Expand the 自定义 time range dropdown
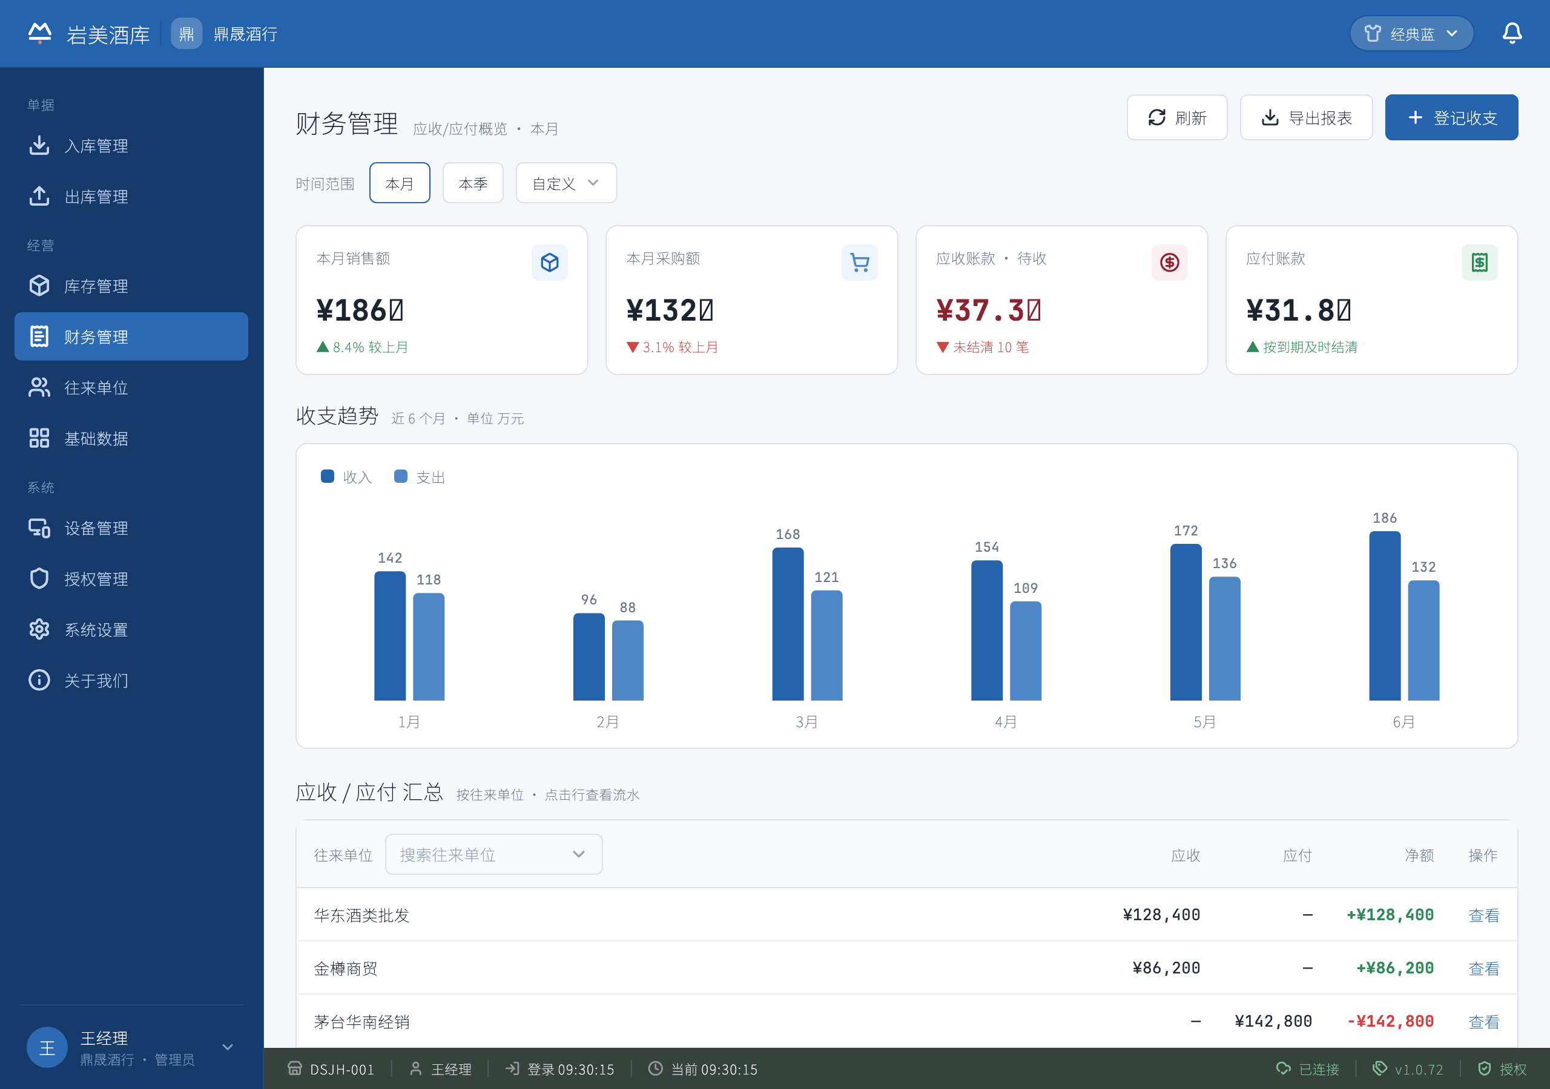The height and width of the screenshot is (1089, 1550). [x=566, y=183]
